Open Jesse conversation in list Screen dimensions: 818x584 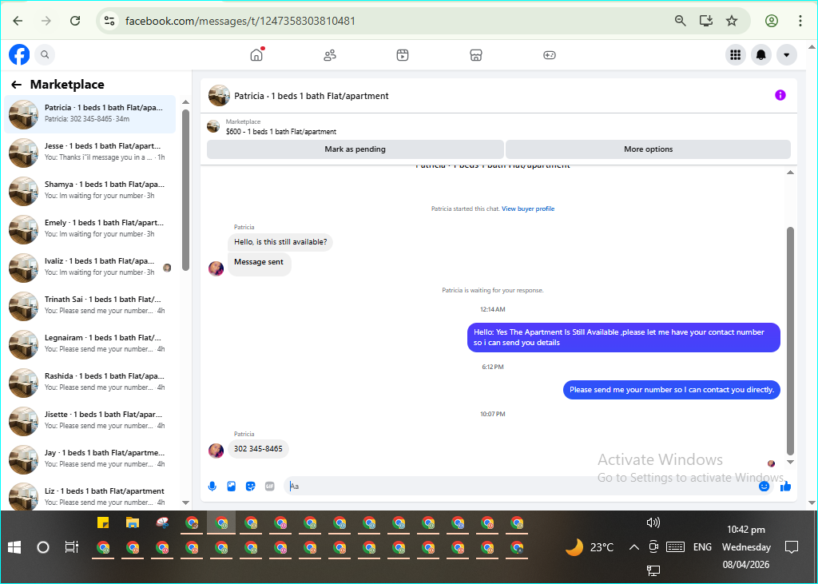point(89,152)
